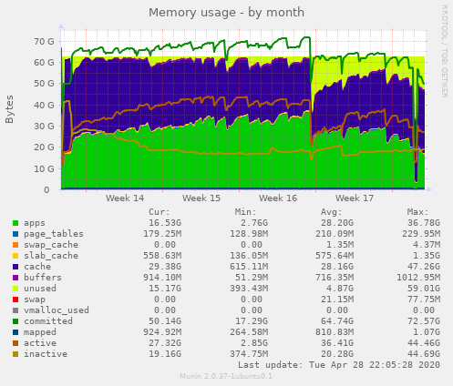Click the mapped legend color square
This screenshot has height=386, width=453.
pos(15,332)
